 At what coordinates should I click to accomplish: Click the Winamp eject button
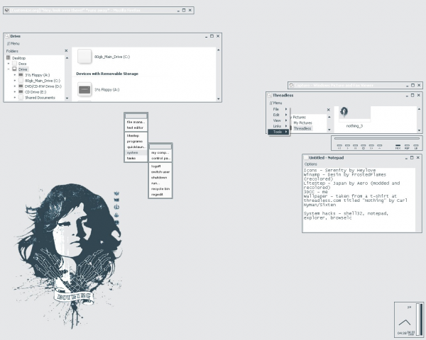tap(380, 146)
